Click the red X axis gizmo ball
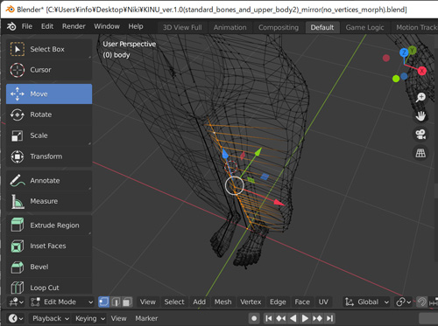 422,71
